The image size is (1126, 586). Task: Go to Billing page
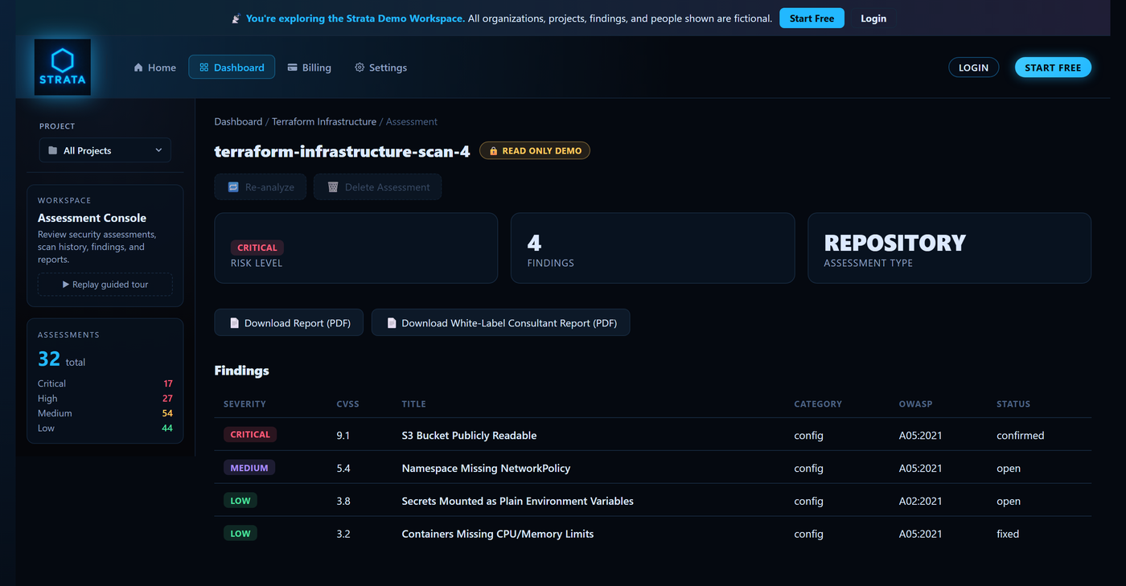309,68
